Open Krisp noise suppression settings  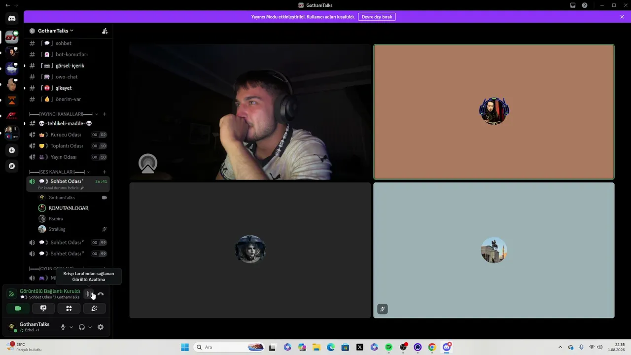[x=89, y=294]
